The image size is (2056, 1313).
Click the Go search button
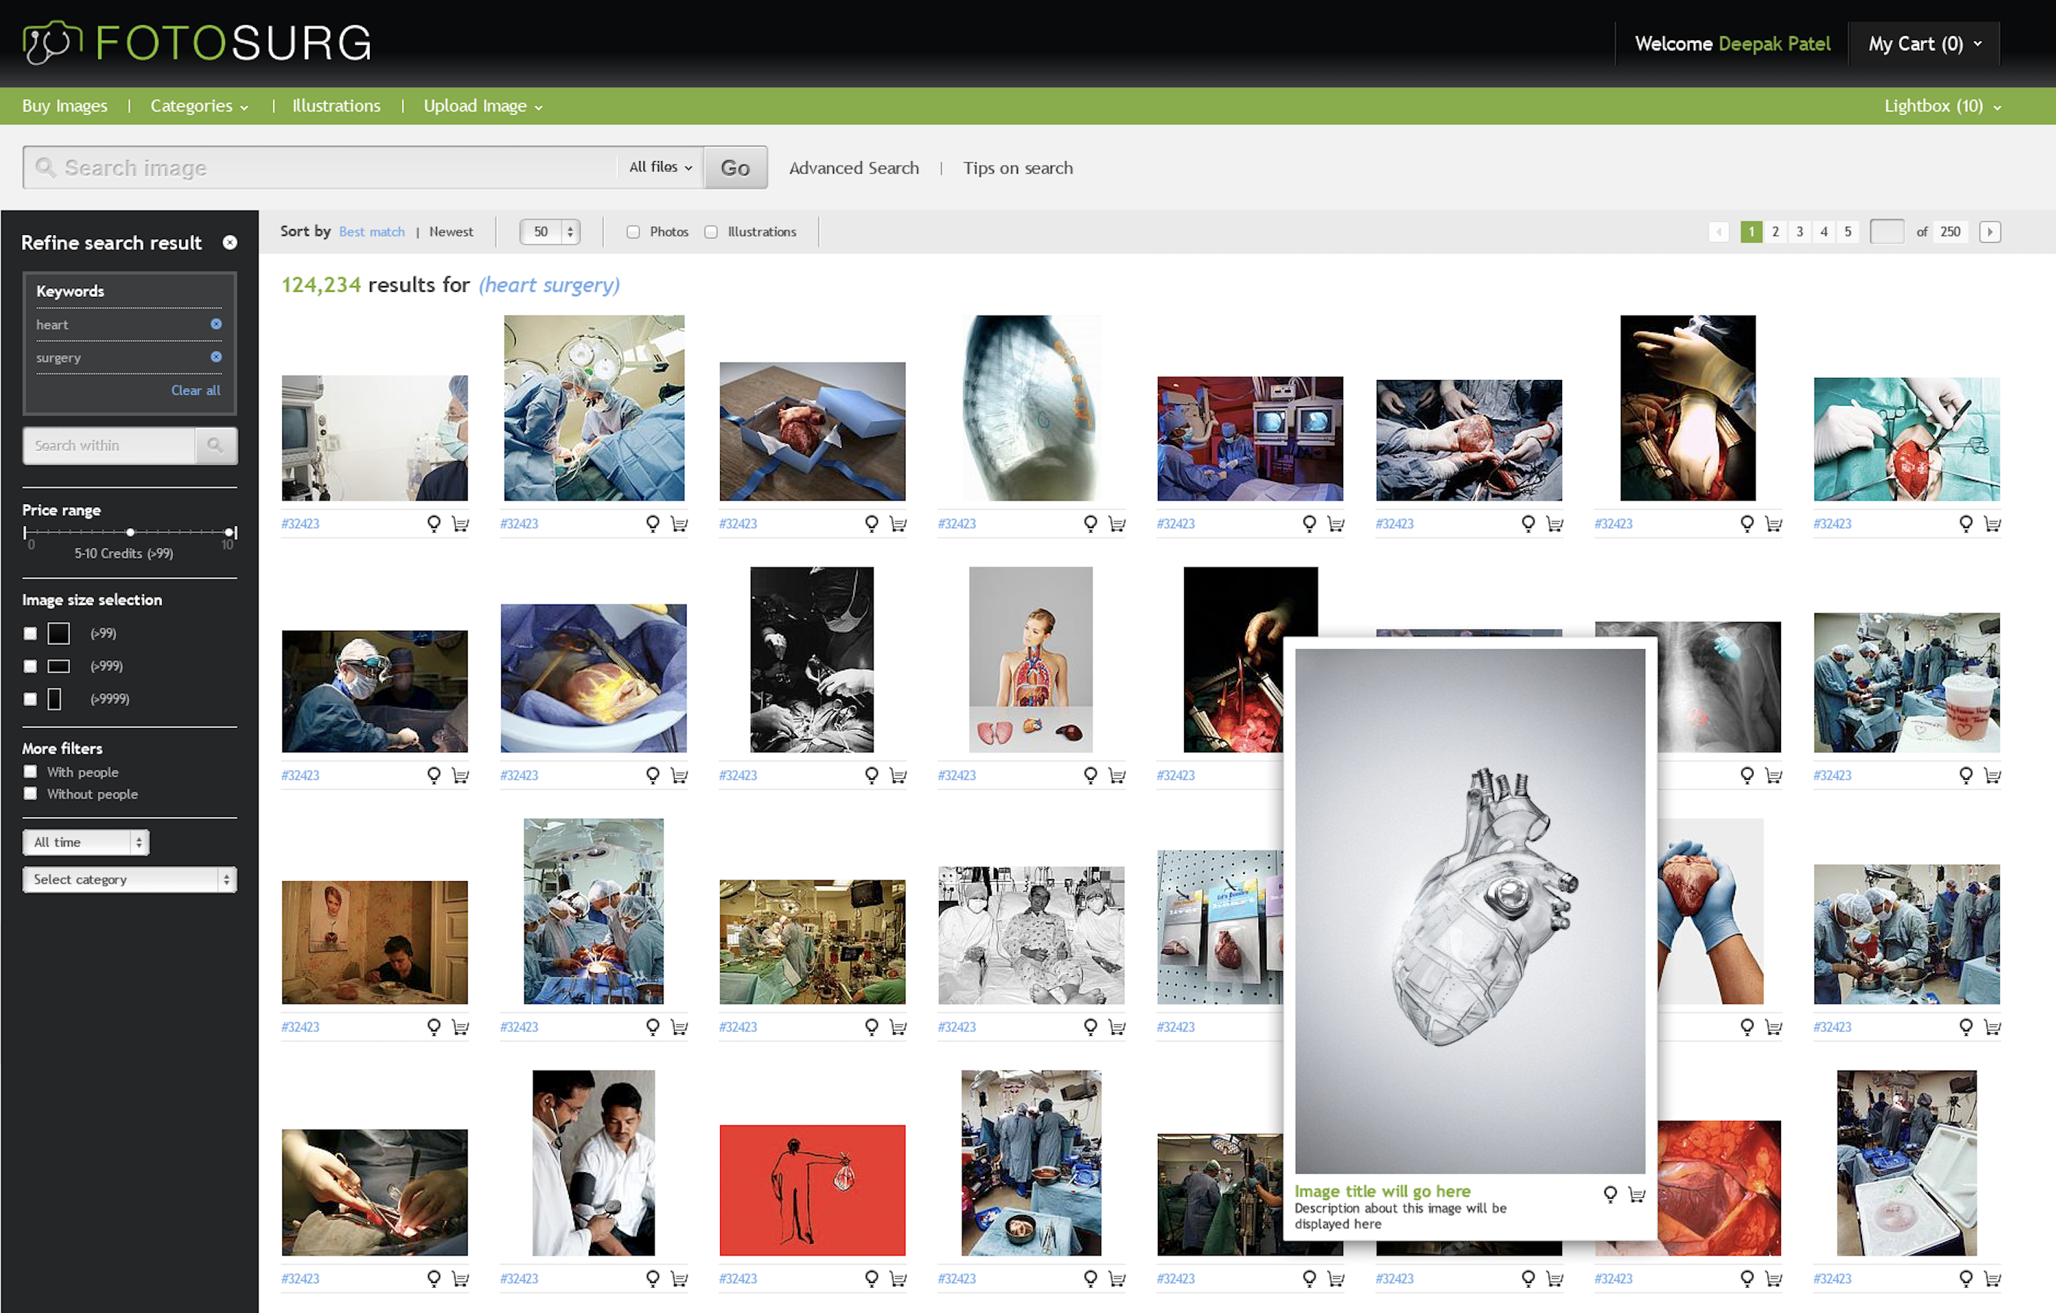point(735,167)
